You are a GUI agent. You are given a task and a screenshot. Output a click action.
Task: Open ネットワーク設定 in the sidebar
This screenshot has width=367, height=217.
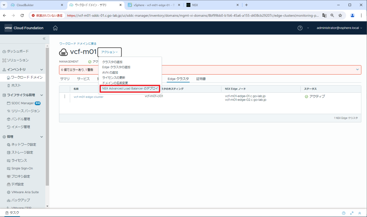point(21,144)
